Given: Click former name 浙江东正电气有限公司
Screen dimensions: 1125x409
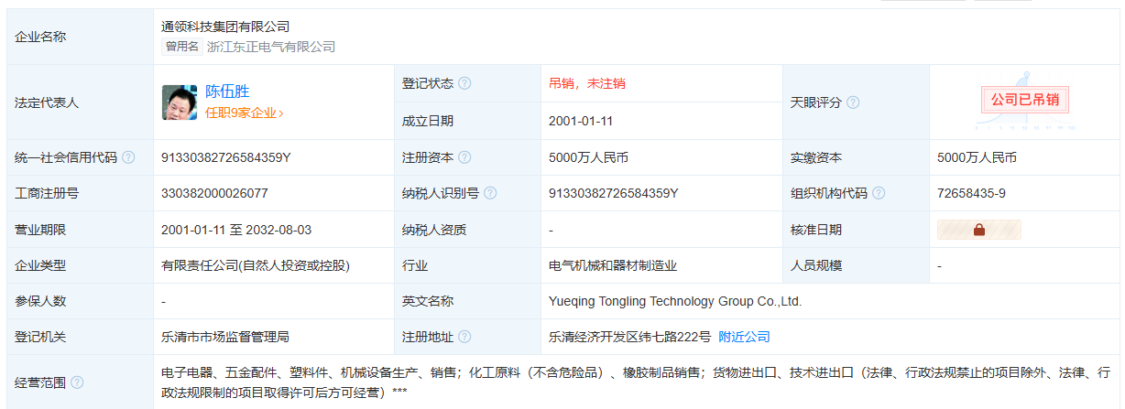Looking at the screenshot, I should click(271, 47).
